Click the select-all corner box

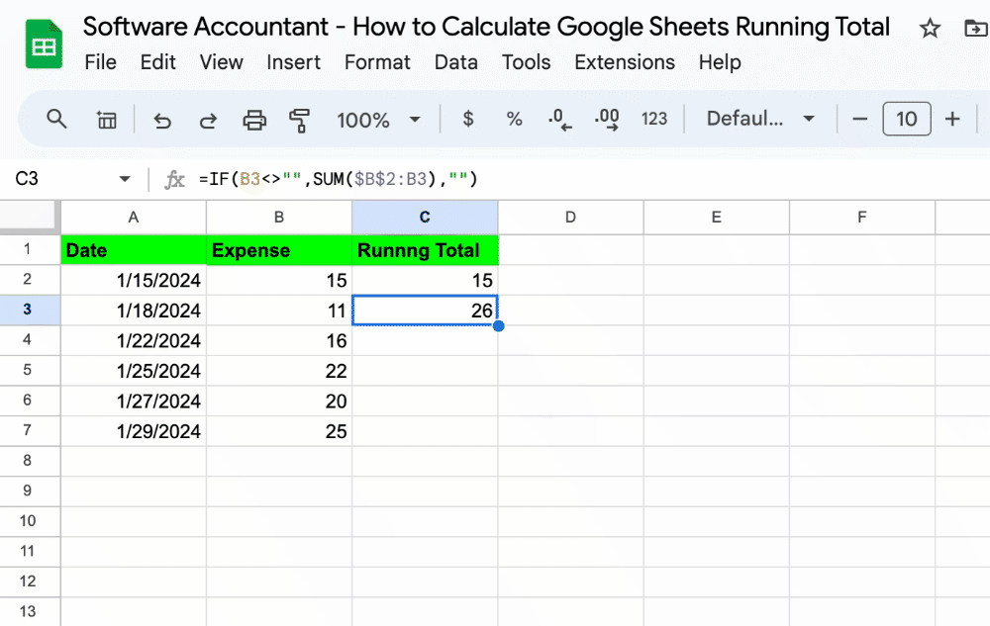click(x=30, y=218)
